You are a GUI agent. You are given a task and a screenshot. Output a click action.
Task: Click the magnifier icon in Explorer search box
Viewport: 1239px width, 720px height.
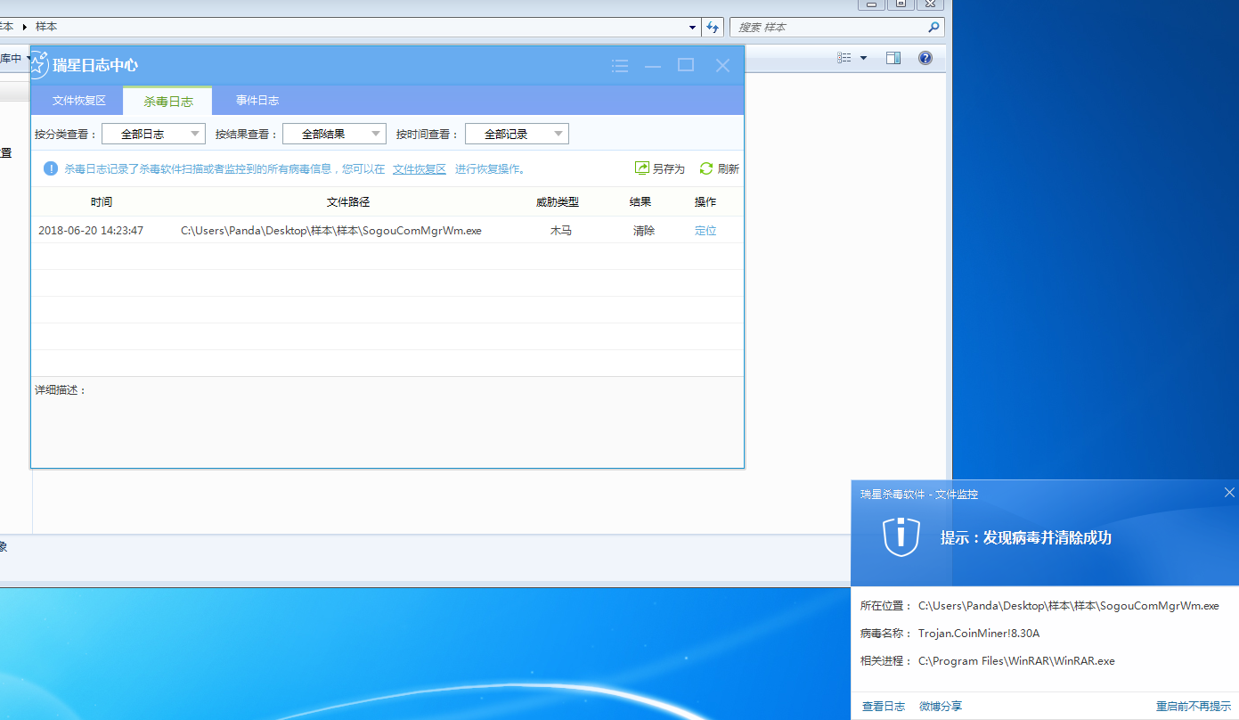tap(933, 28)
